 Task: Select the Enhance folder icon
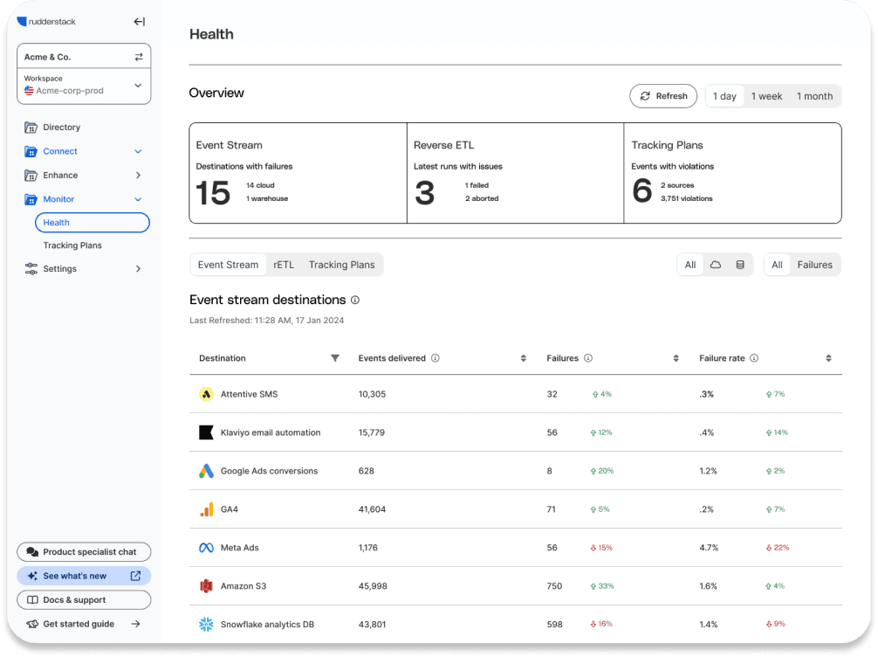(31, 176)
